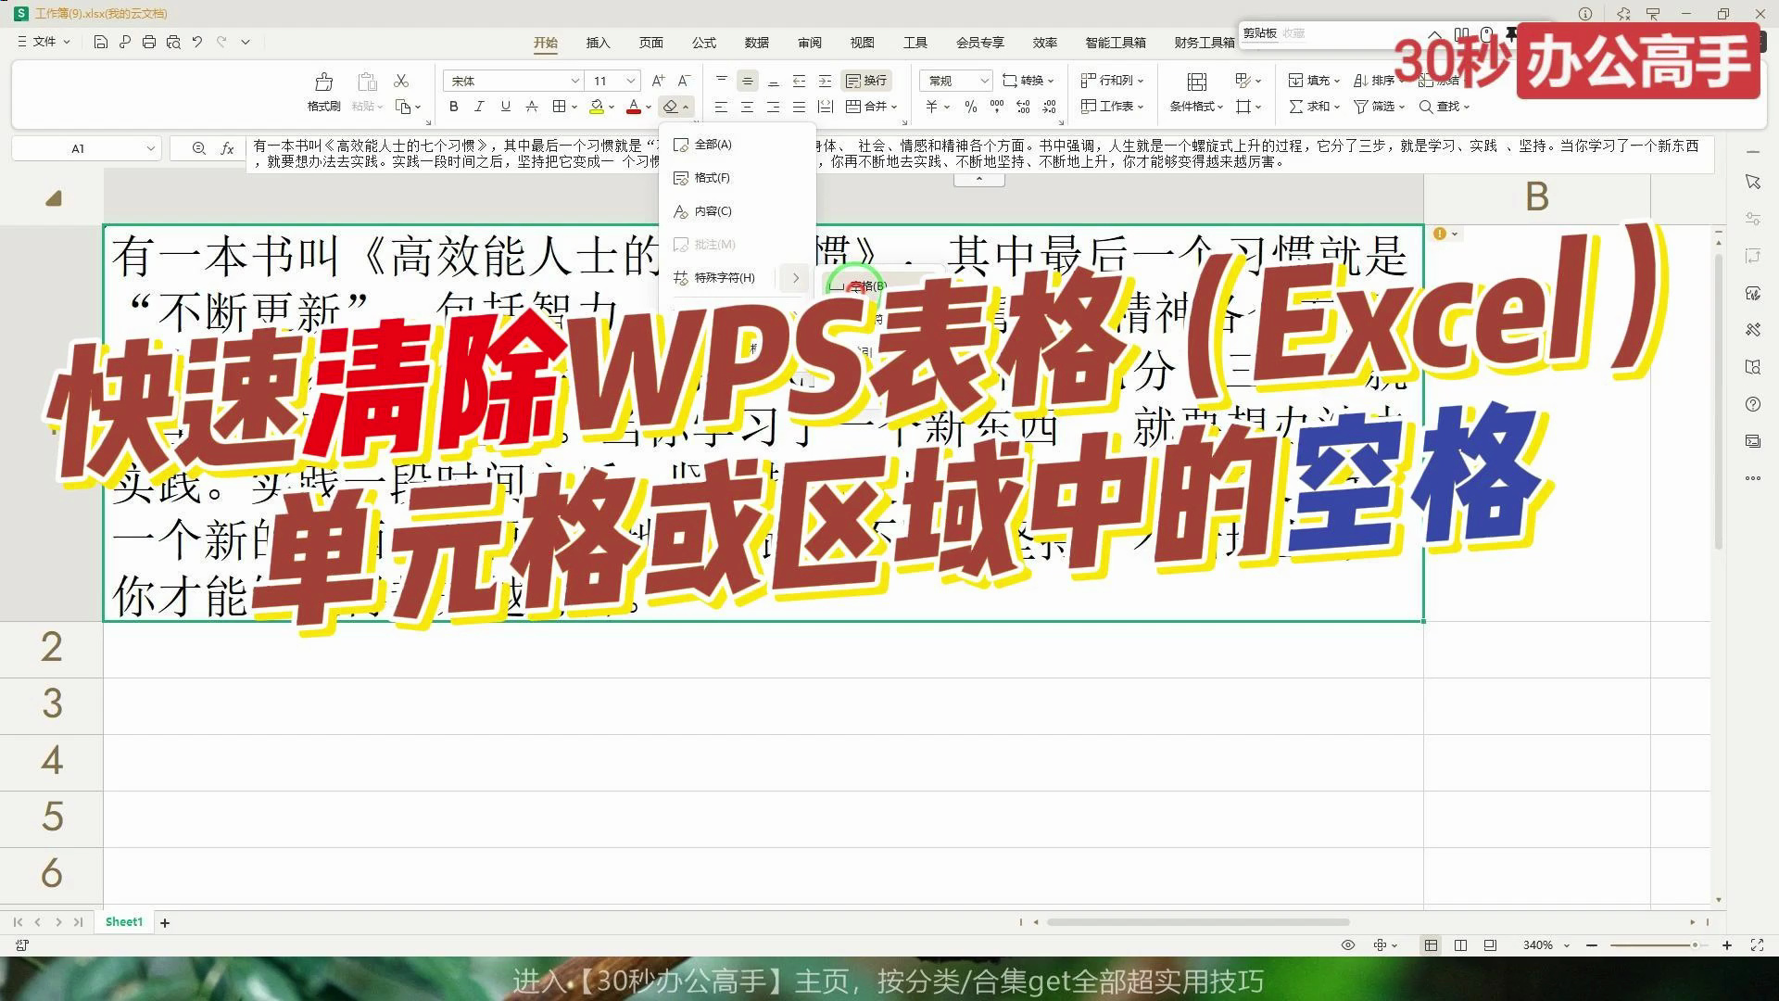Click the Increase decimal places icon
Image resolution: width=1779 pixels, height=1001 pixels.
coord(1023,107)
